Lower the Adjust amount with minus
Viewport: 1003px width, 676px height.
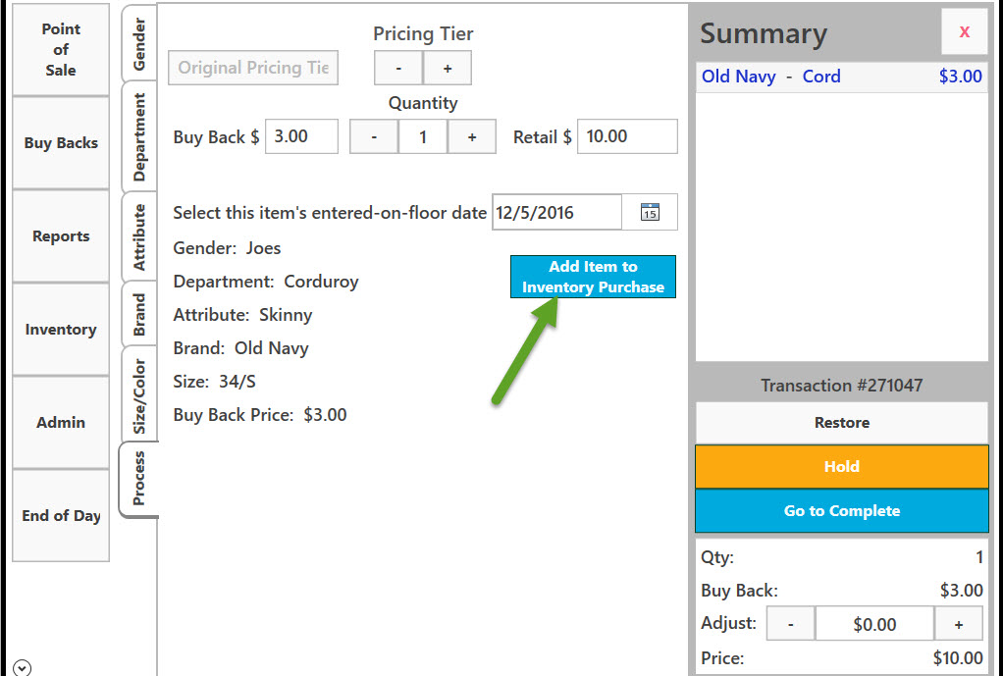coord(791,624)
